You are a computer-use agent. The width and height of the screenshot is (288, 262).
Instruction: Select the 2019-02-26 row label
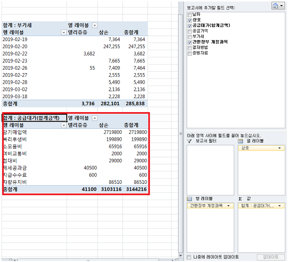(x=15, y=68)
